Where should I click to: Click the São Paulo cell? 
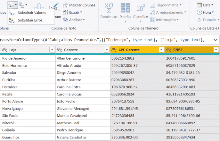click(28, 116)
